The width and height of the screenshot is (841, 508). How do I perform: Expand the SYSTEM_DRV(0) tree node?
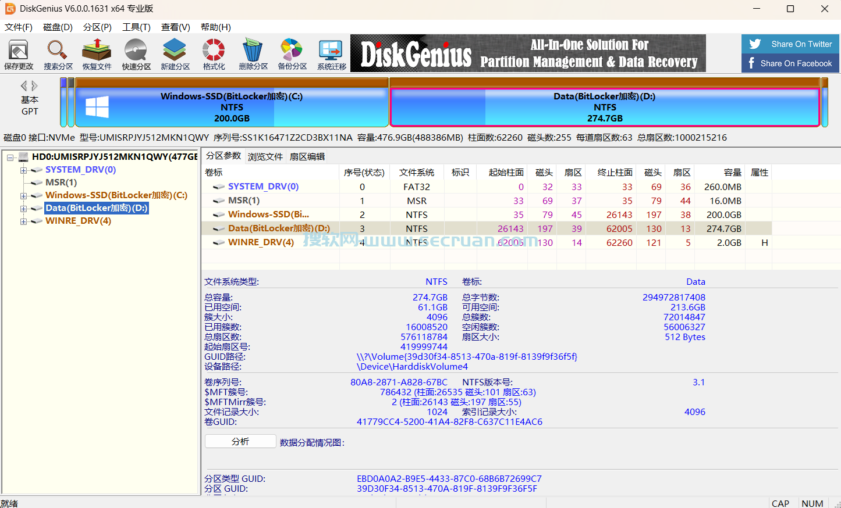(x=23, y=170)
